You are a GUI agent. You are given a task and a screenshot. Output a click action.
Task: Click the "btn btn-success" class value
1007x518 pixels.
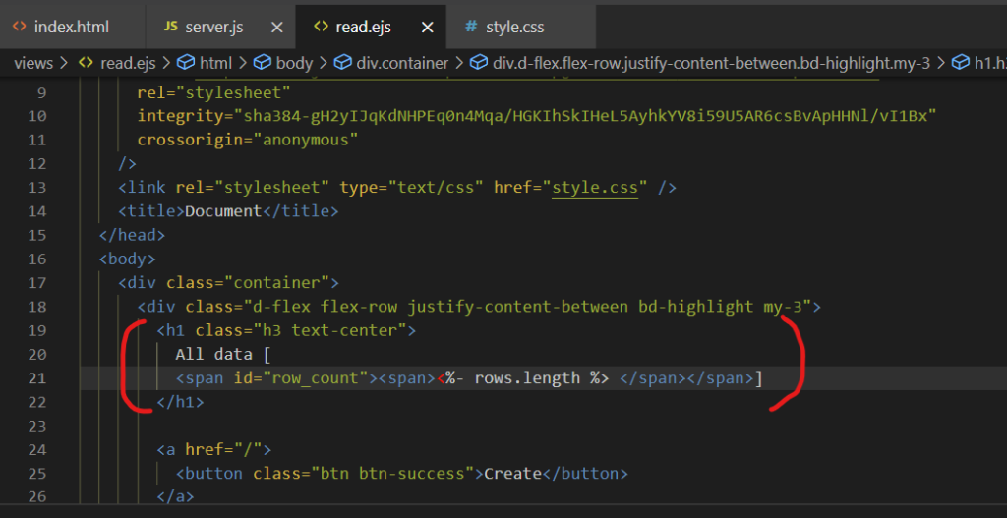pos(392,474)
